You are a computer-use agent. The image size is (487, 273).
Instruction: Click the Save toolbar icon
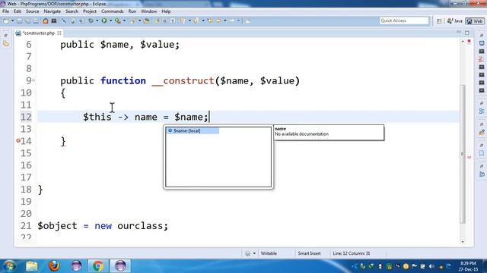pyautogui.click(x=19, y=20)
